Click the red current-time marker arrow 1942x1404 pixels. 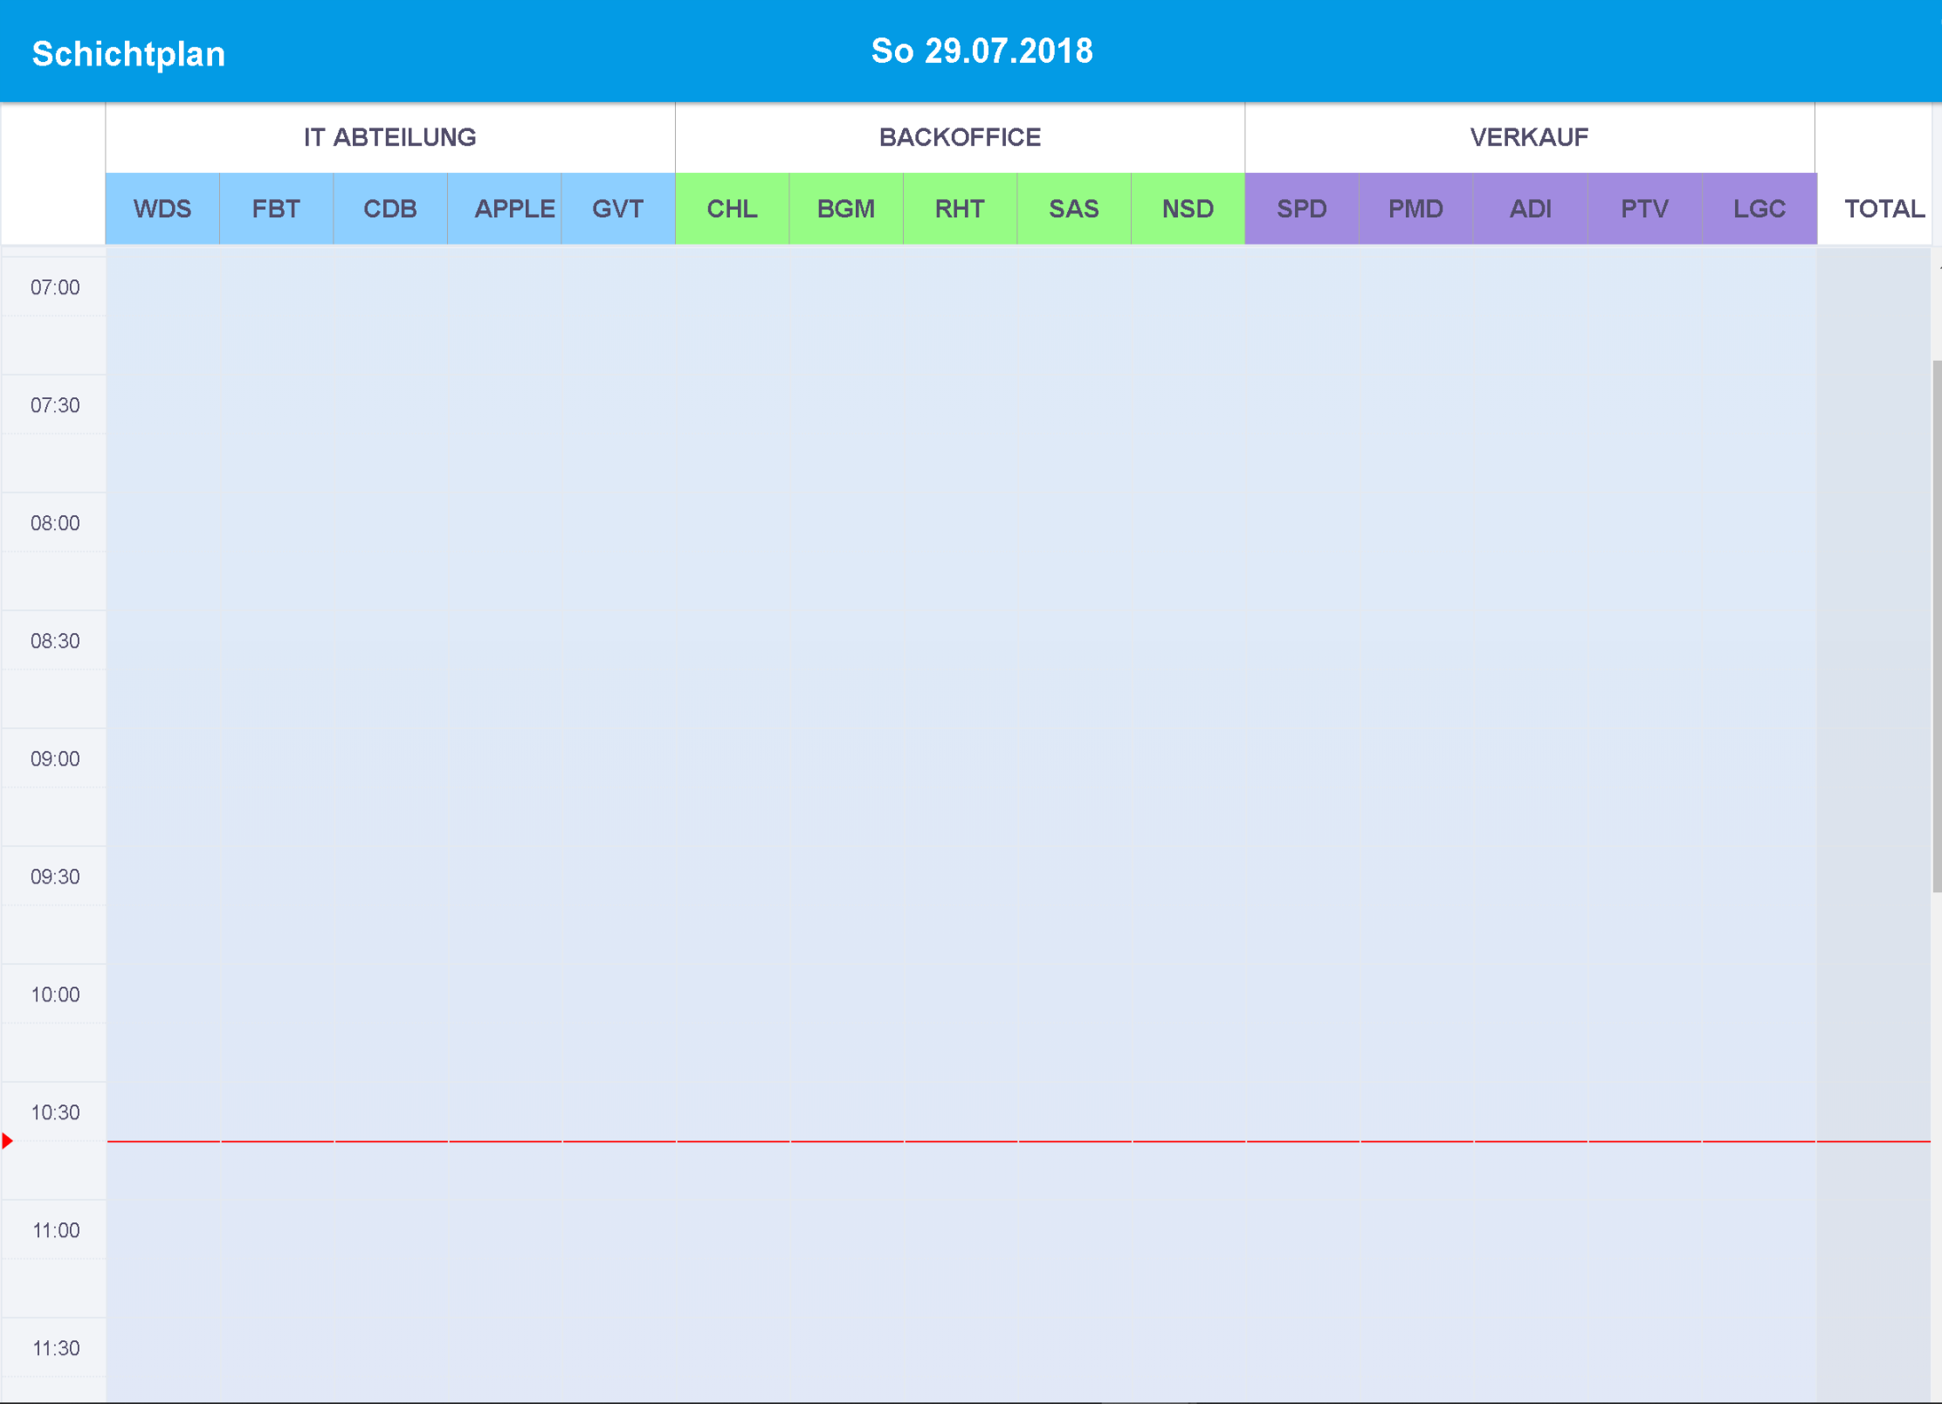coord(6,1139)
